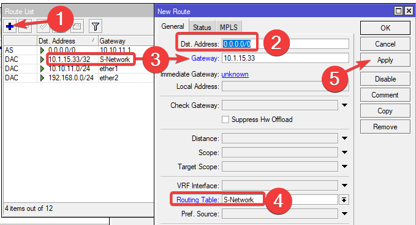Click the Local Address field
Screen dimensions: 416x225
click(x=286, y=86)
